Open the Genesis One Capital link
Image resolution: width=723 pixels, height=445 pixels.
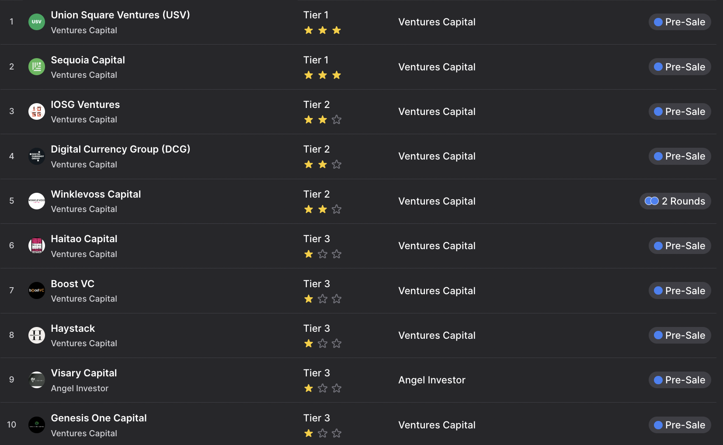(x=99, y=418)
